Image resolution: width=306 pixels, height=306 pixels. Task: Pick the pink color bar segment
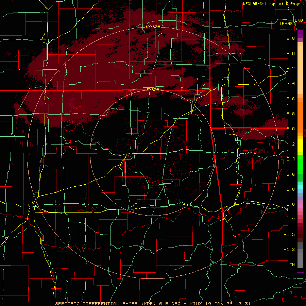[x=300, y=206]
